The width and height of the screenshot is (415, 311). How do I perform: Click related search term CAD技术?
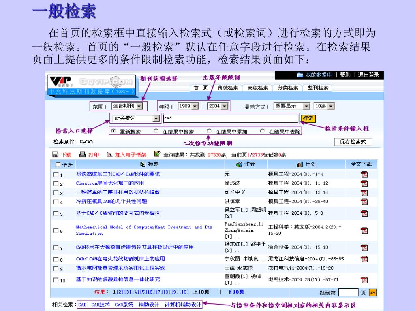(101, 305)
